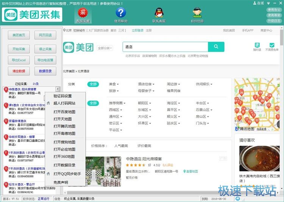Image resolution: width=284 pixels, height=202 pixels.
Task: Expand the 朝阳区 district dropdown
Action: 143,103
